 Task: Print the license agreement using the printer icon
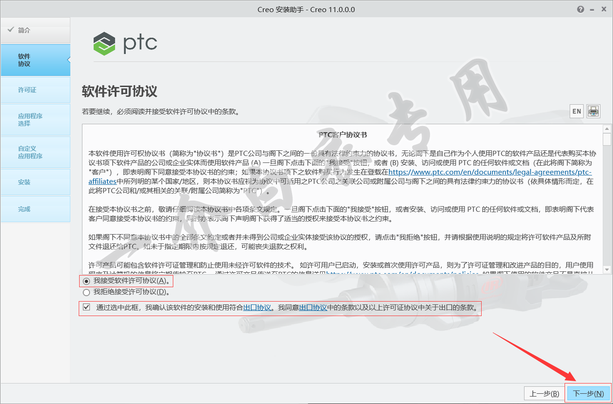pos(593,111)
